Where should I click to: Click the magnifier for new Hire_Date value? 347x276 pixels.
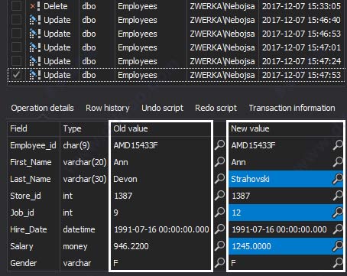pyautogui.click(x=338, y=229)
